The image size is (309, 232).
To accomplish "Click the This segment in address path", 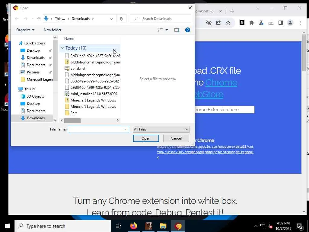I will (x=60, y=19).
